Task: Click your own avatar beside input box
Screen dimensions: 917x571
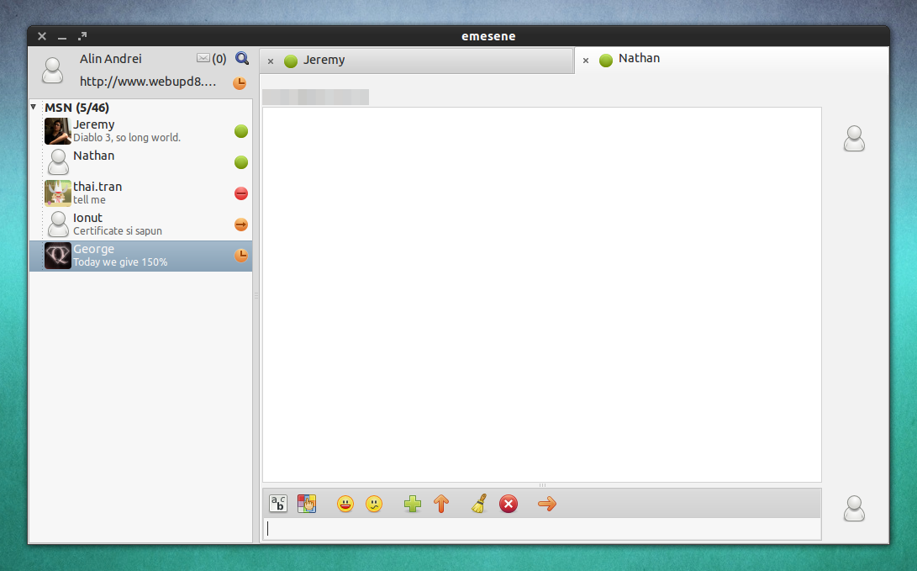Action: (855, 509)
